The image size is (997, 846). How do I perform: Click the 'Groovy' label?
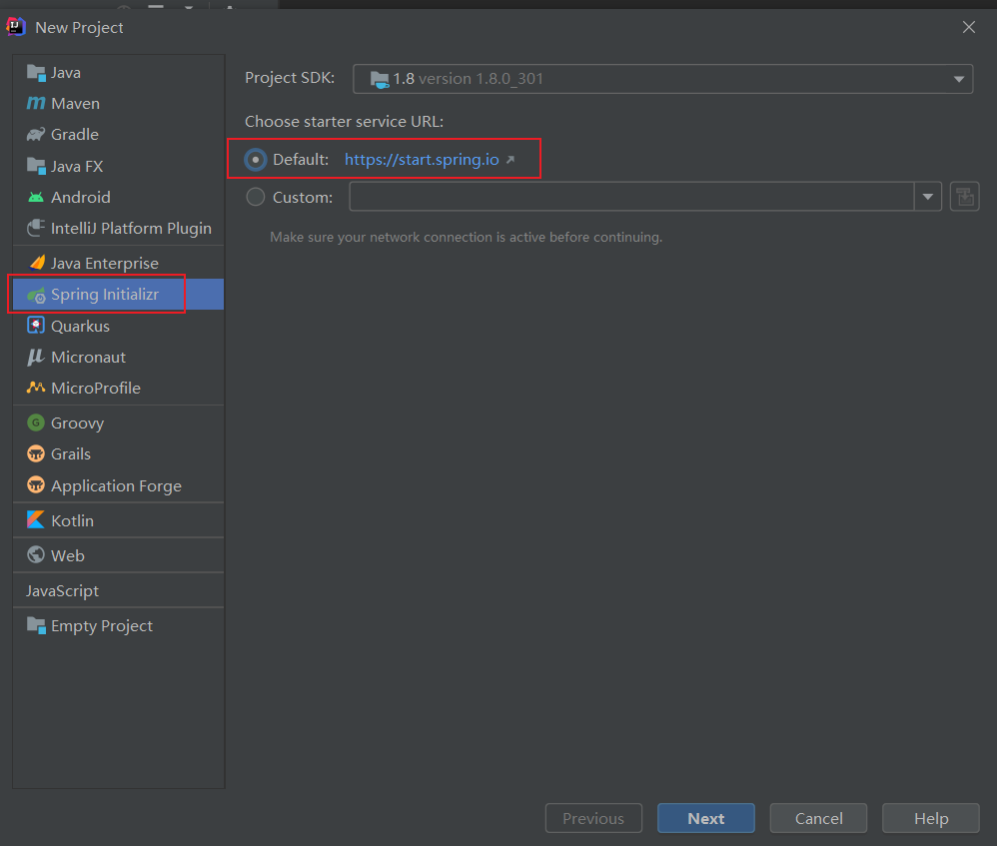[78, 423]
